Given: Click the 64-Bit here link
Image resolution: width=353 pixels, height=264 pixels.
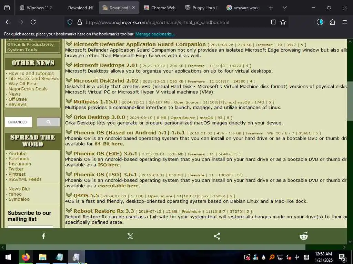Looking at the screenshot, I should tap(109, 144).
